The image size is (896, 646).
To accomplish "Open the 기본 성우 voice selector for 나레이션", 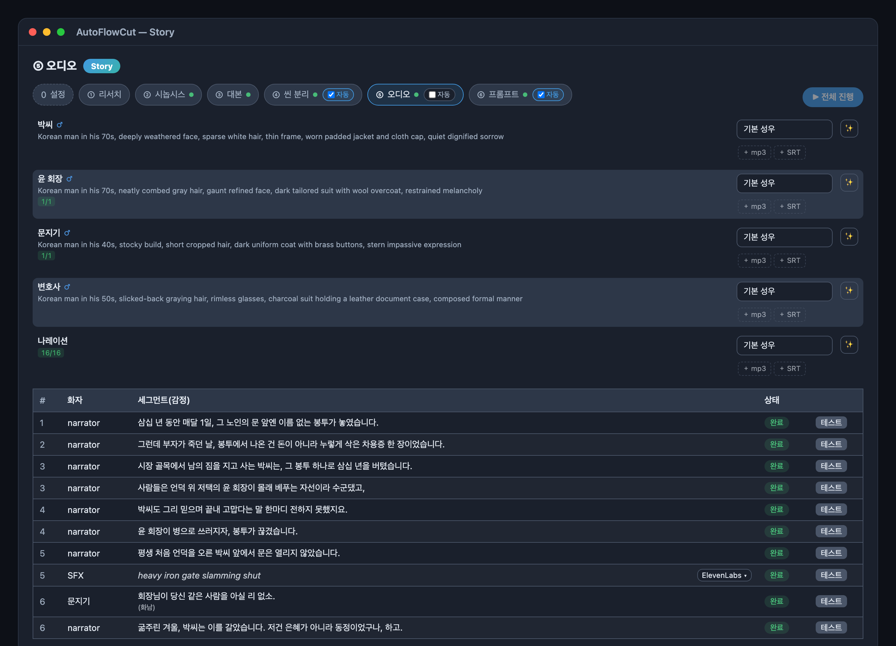I will pyautogui.click(x=784, y=345).
